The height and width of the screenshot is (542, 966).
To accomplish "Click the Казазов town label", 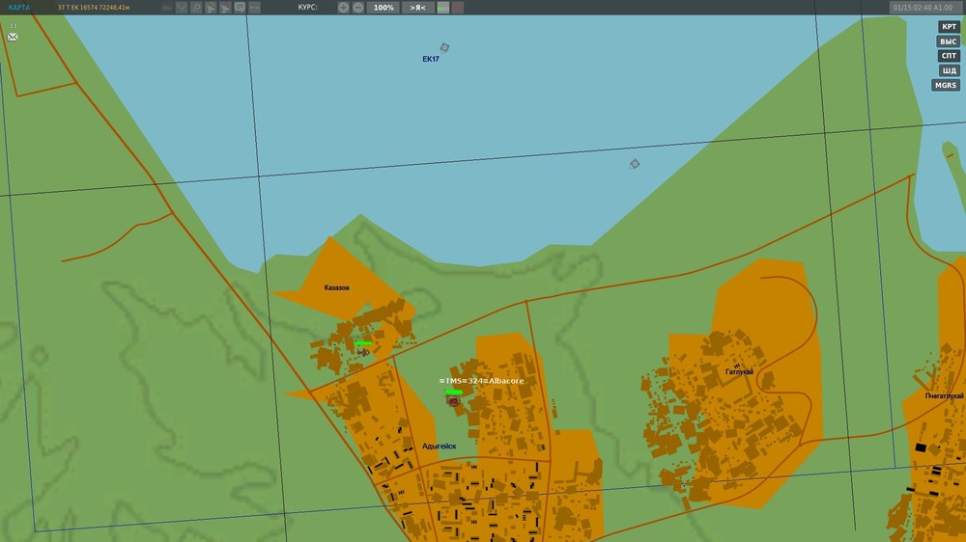I will pos(336,287).
